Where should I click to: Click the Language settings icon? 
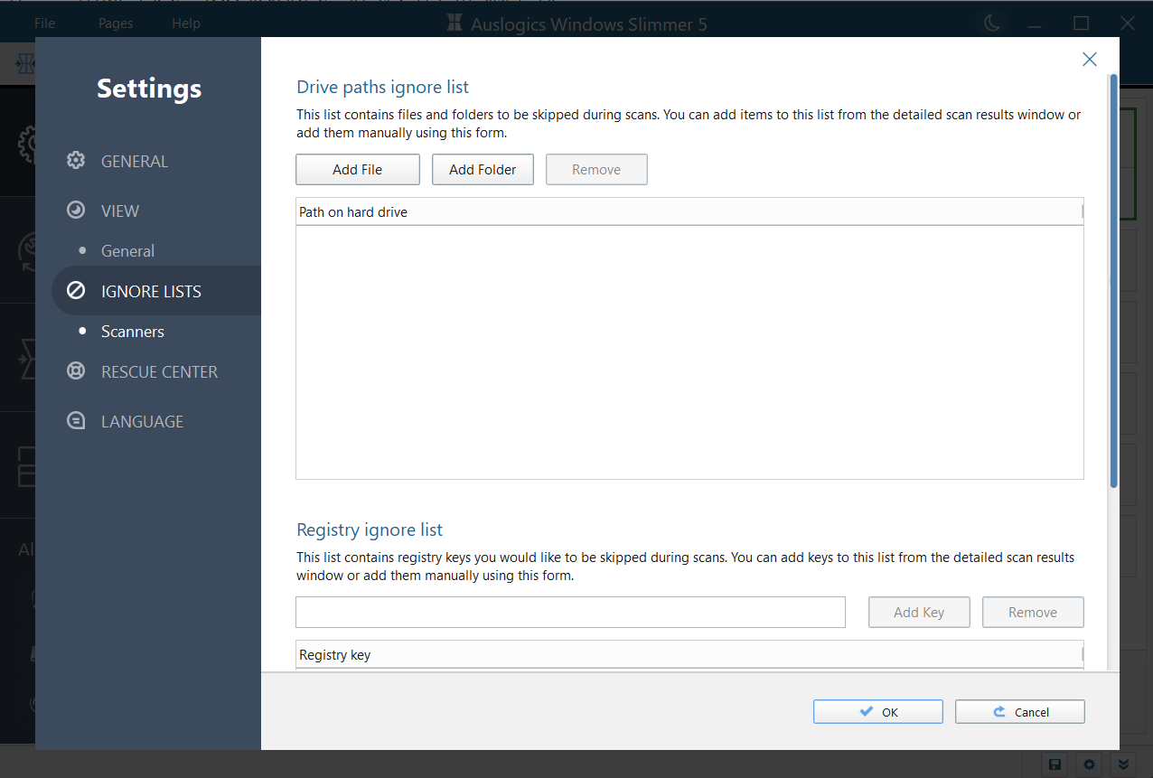click(76, 420)
